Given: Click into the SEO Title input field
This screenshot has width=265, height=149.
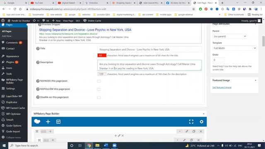Looking at the screenshot, I should tap(149, 50).
